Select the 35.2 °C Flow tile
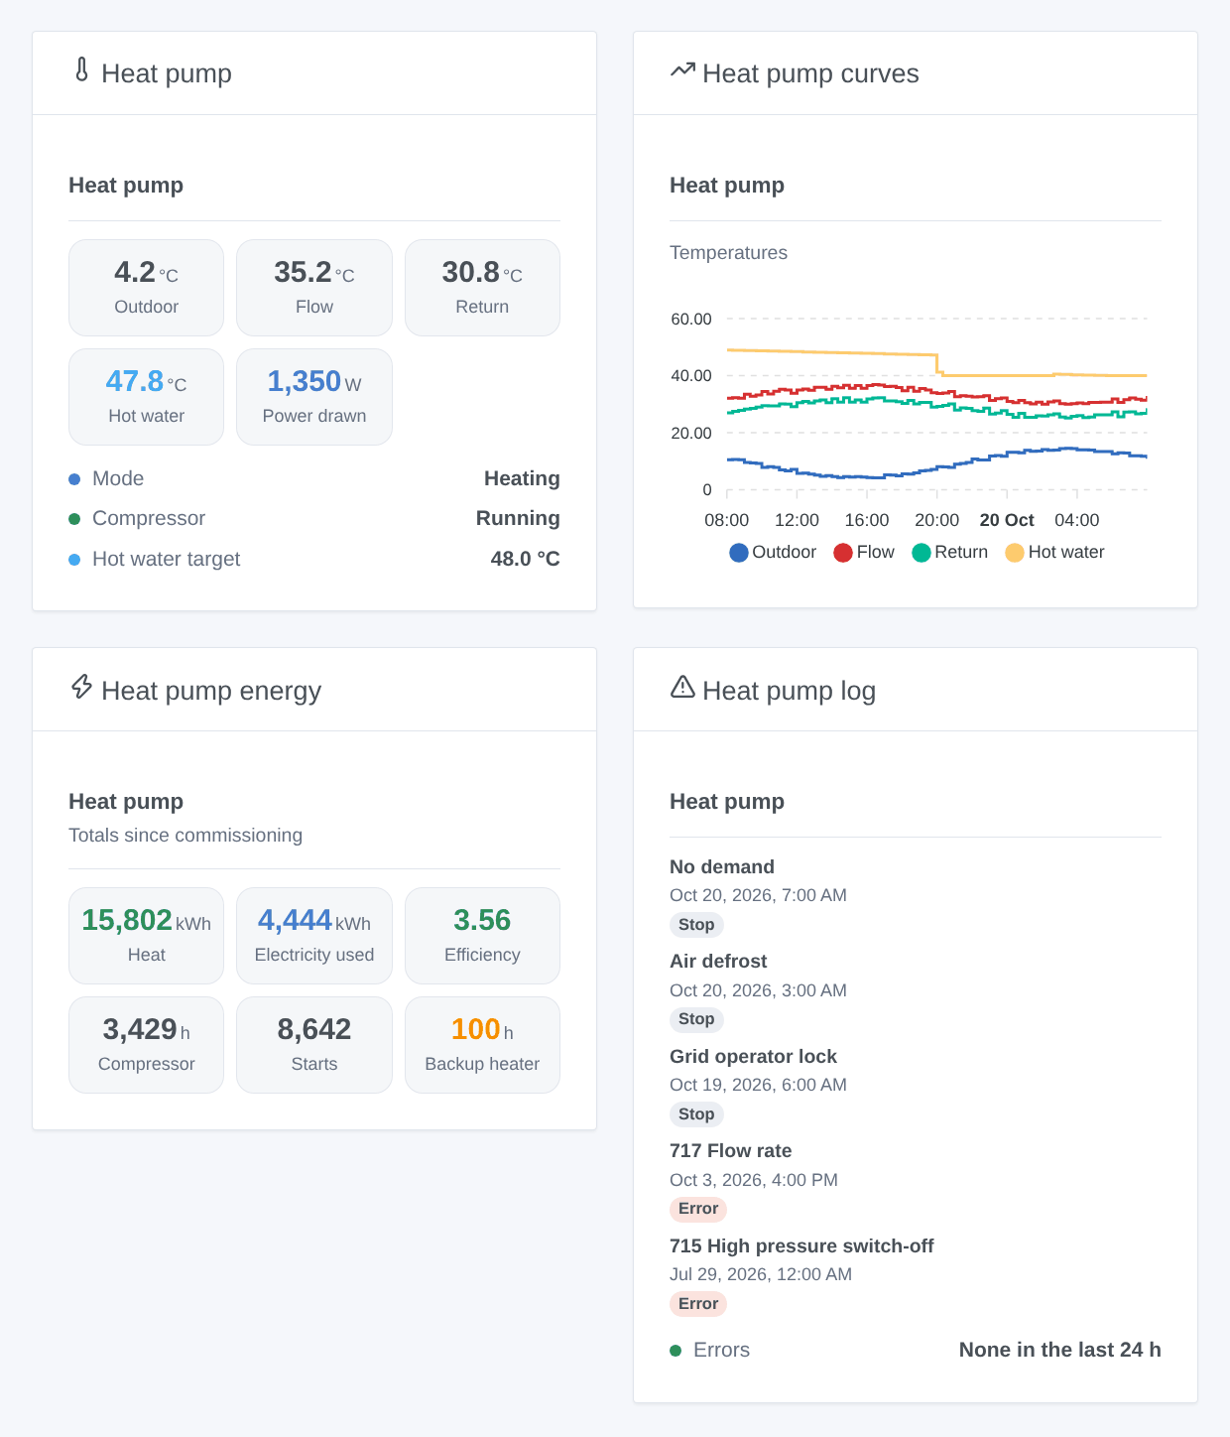The image size is (1230, 1437). click(314, 288)
